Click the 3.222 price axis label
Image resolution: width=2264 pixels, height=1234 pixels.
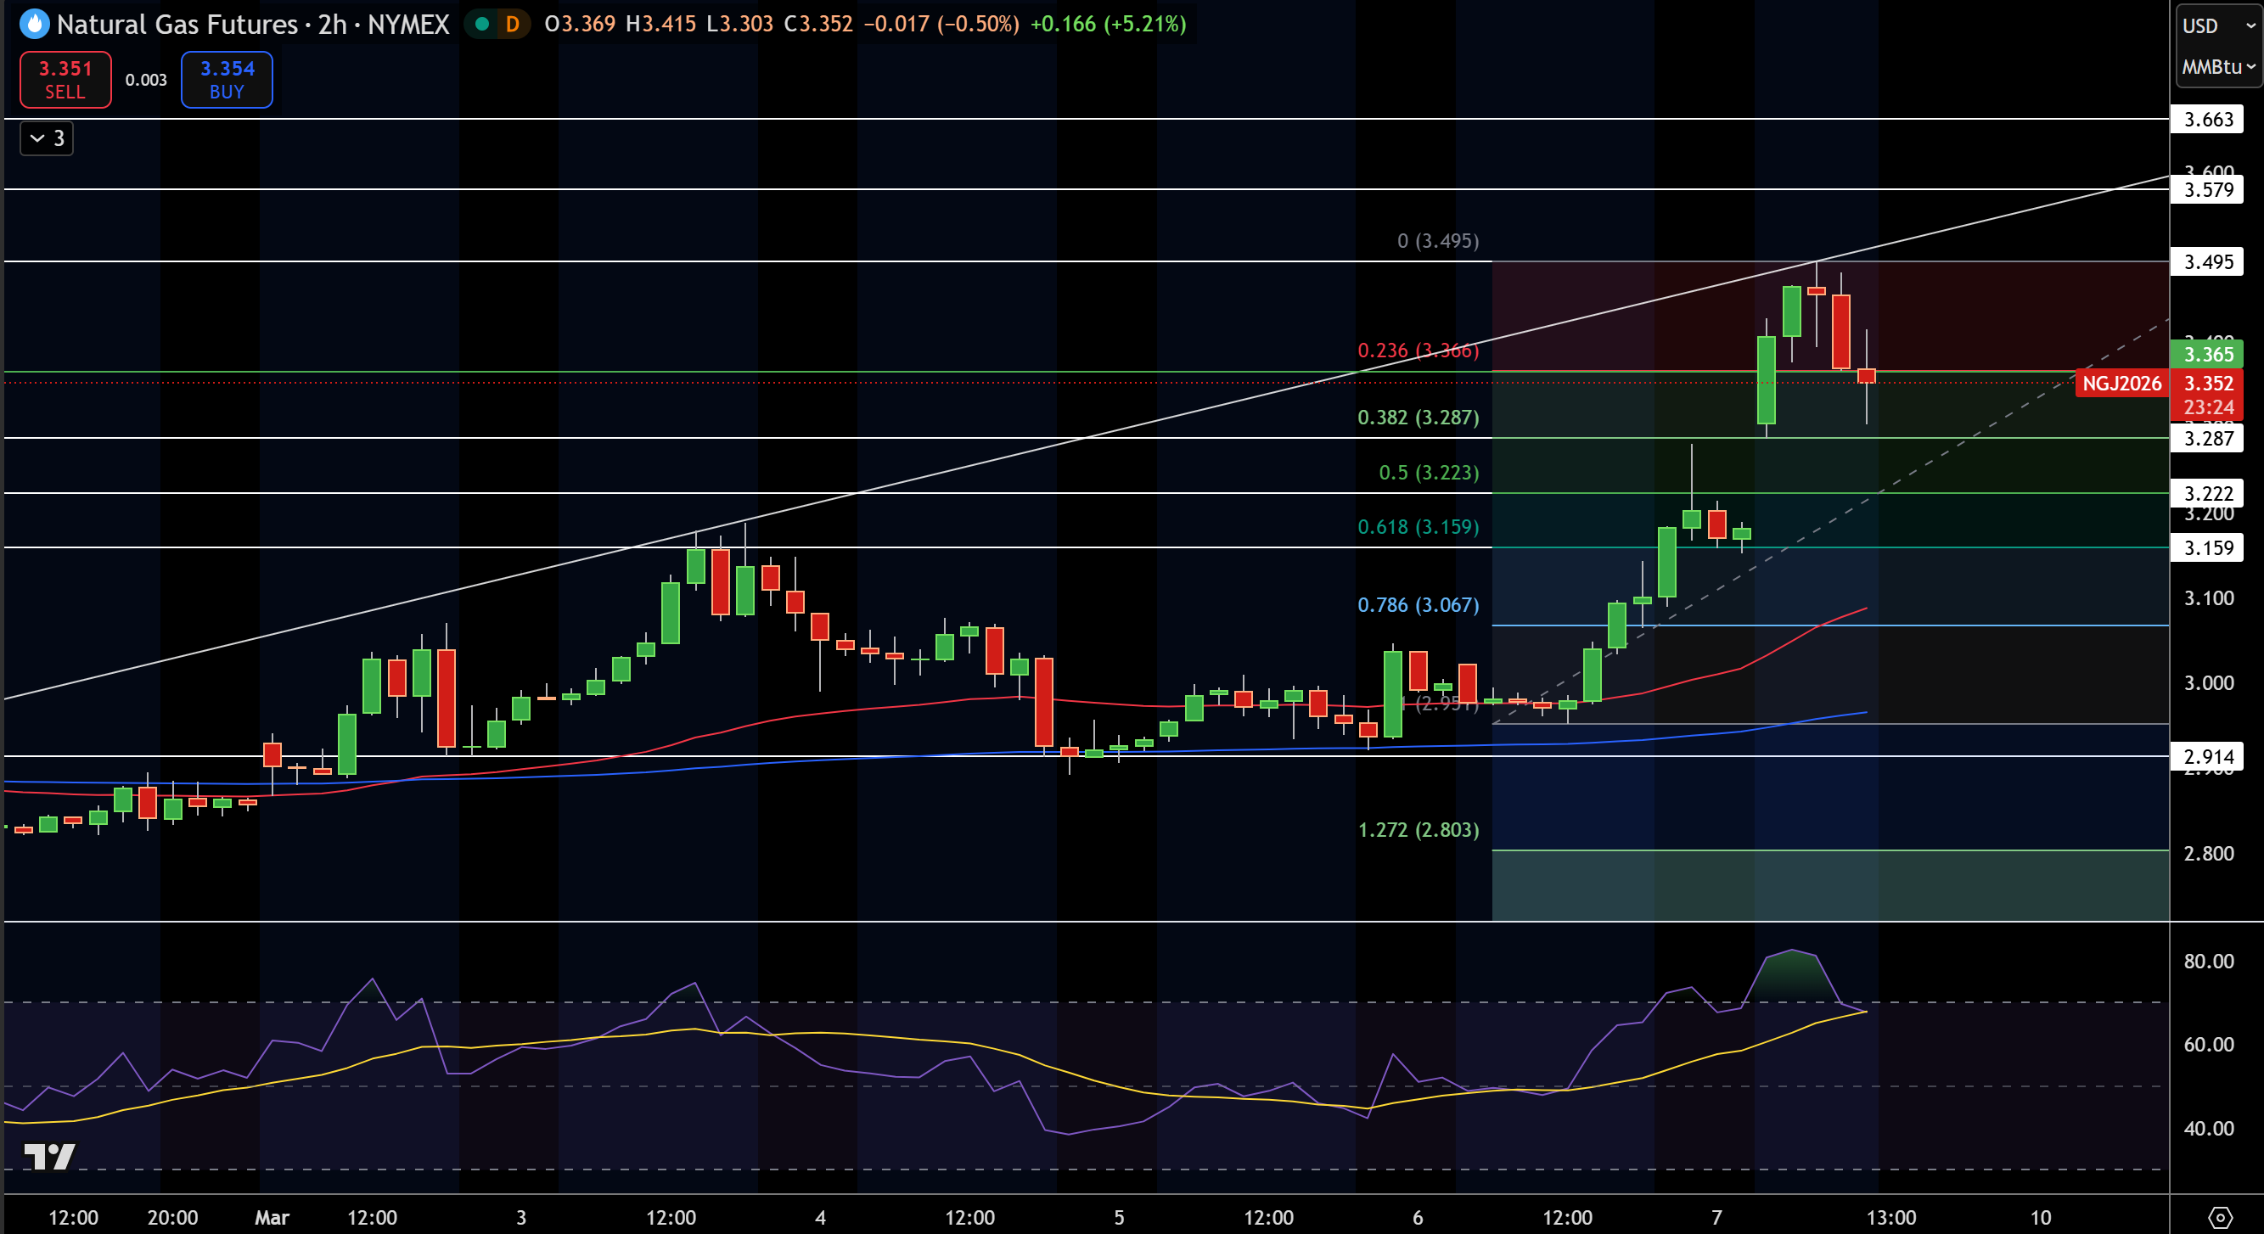click(x=2208, y=494)
